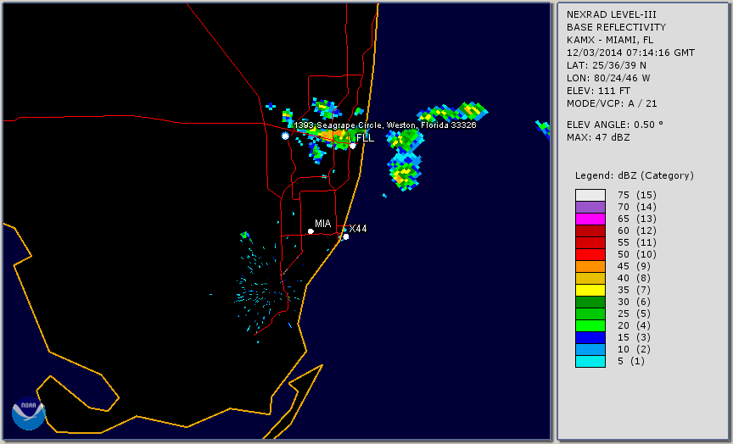Click the '25 (5)' legend label
Viewport: 733px width, 444px height.
[634, 314]
